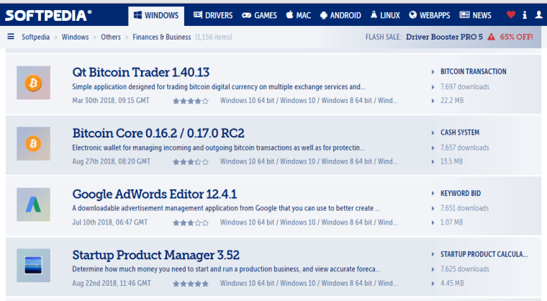Open the BITCOIN TRANSACTION tag
The height and width of the screenshot is (301, 547).
coord(473,71)
